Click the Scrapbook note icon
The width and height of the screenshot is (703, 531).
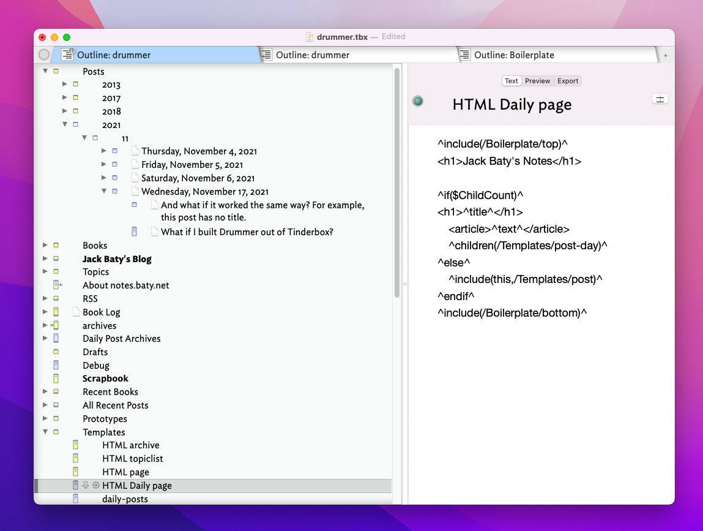[56, 378]
